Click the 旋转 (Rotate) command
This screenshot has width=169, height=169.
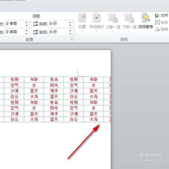162,29
